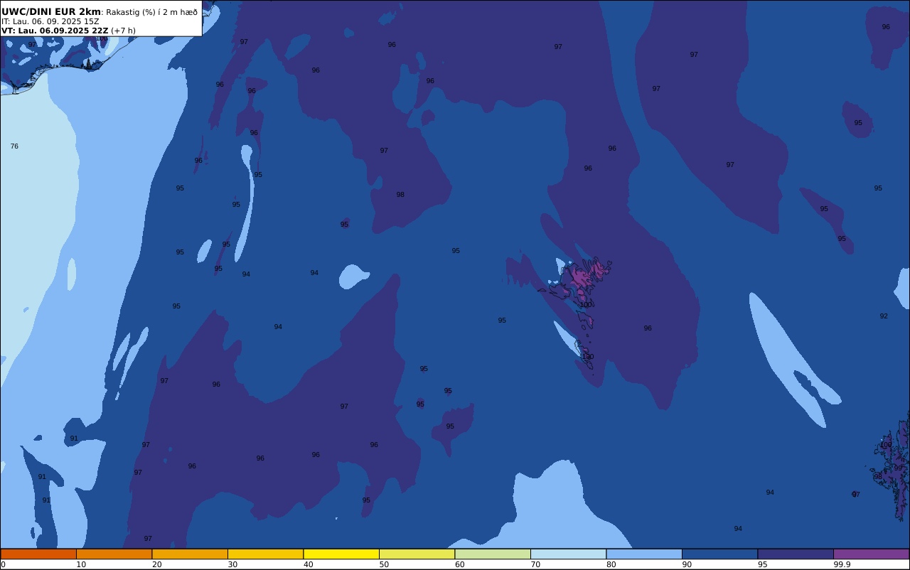Viewport: 910px width, 570px height.
Task: Click the dark orange 0–10 colorbar segment
Action: (x=38, y=554)
